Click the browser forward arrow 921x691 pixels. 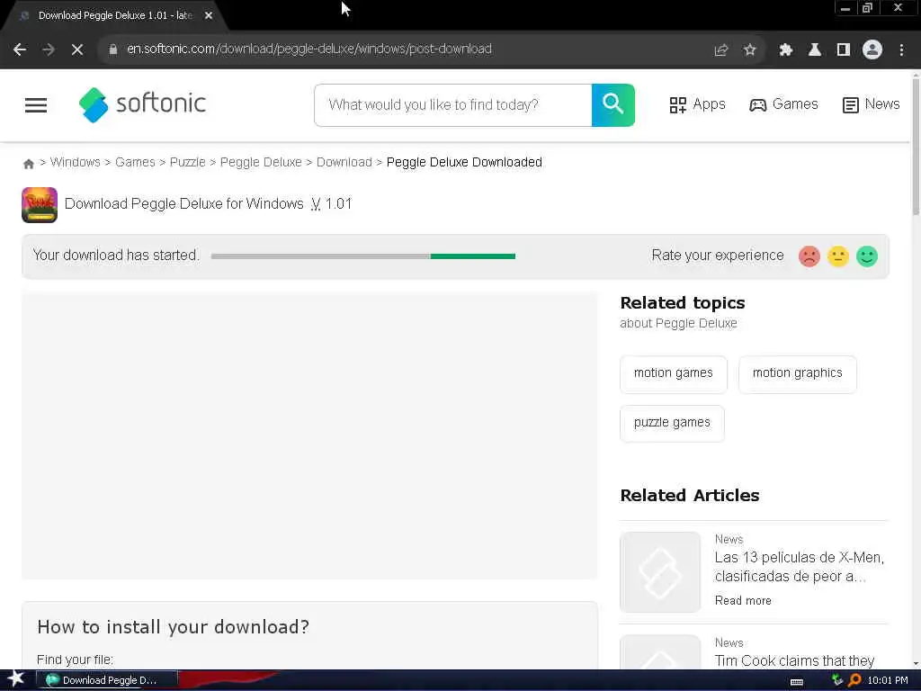49,49
